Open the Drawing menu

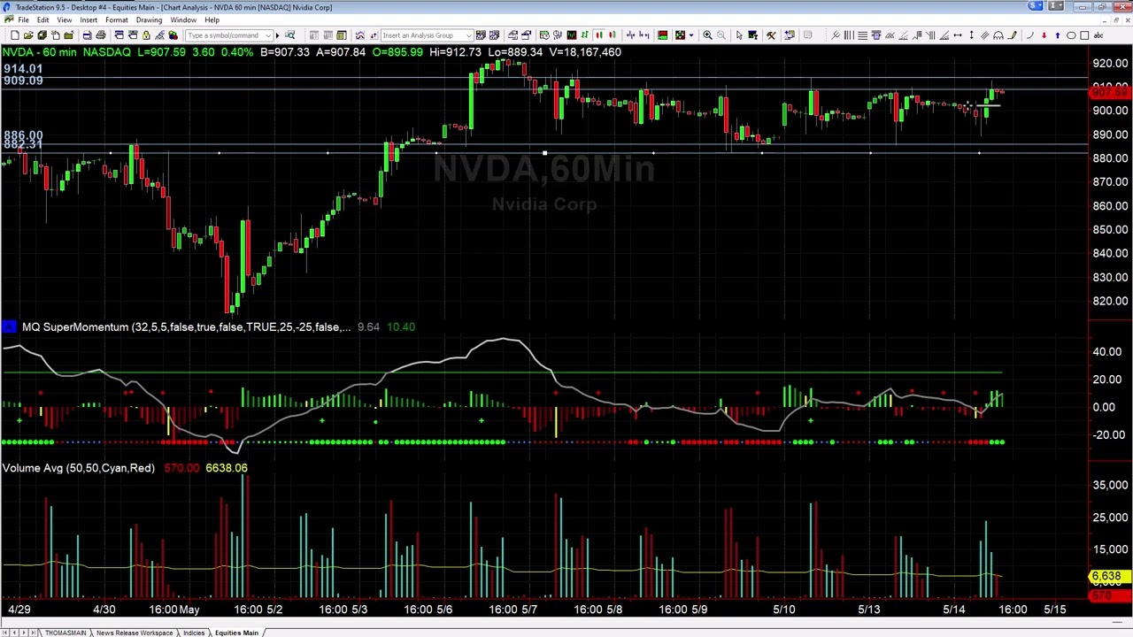148,19
